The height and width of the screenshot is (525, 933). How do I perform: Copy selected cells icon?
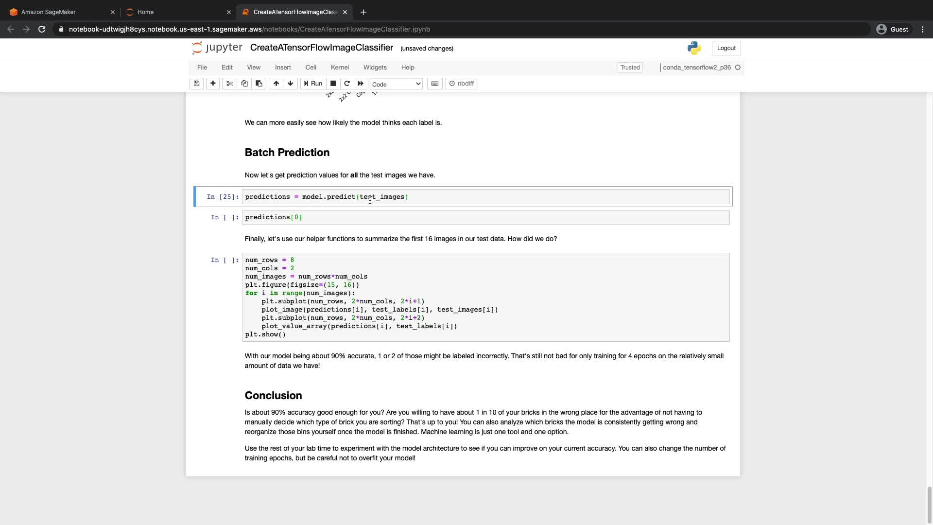[x=244, y=84]
